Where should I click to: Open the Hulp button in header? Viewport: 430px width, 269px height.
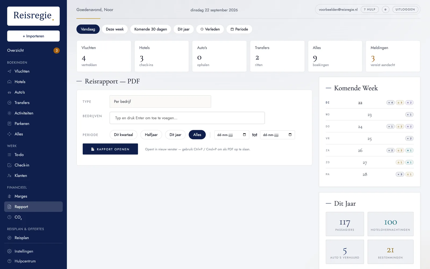[370, 9]
